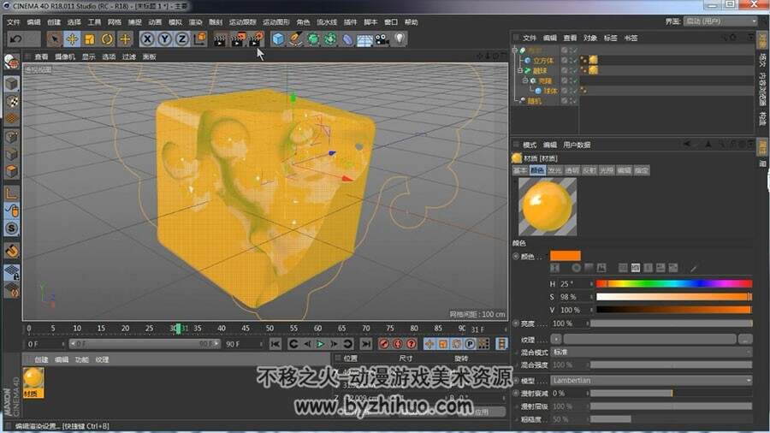Viewport: 770px width, 433px height.
Task: Open the 标签 menu in object manager
Action: 610,38
